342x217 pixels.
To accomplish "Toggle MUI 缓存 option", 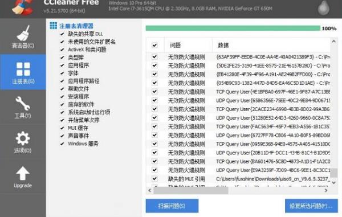I will click(x=62, y=128).
